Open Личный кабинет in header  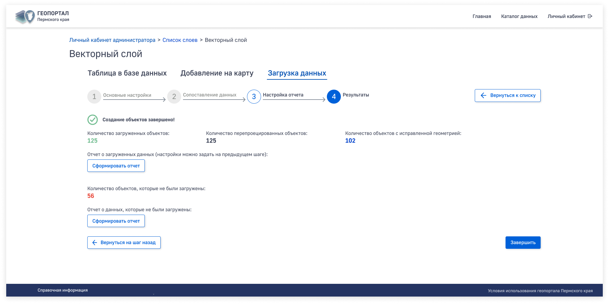(566, 16)
